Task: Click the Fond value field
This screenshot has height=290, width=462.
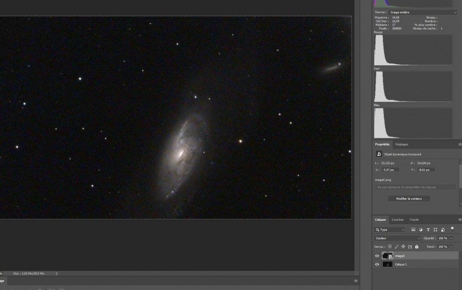Action: 443,247
